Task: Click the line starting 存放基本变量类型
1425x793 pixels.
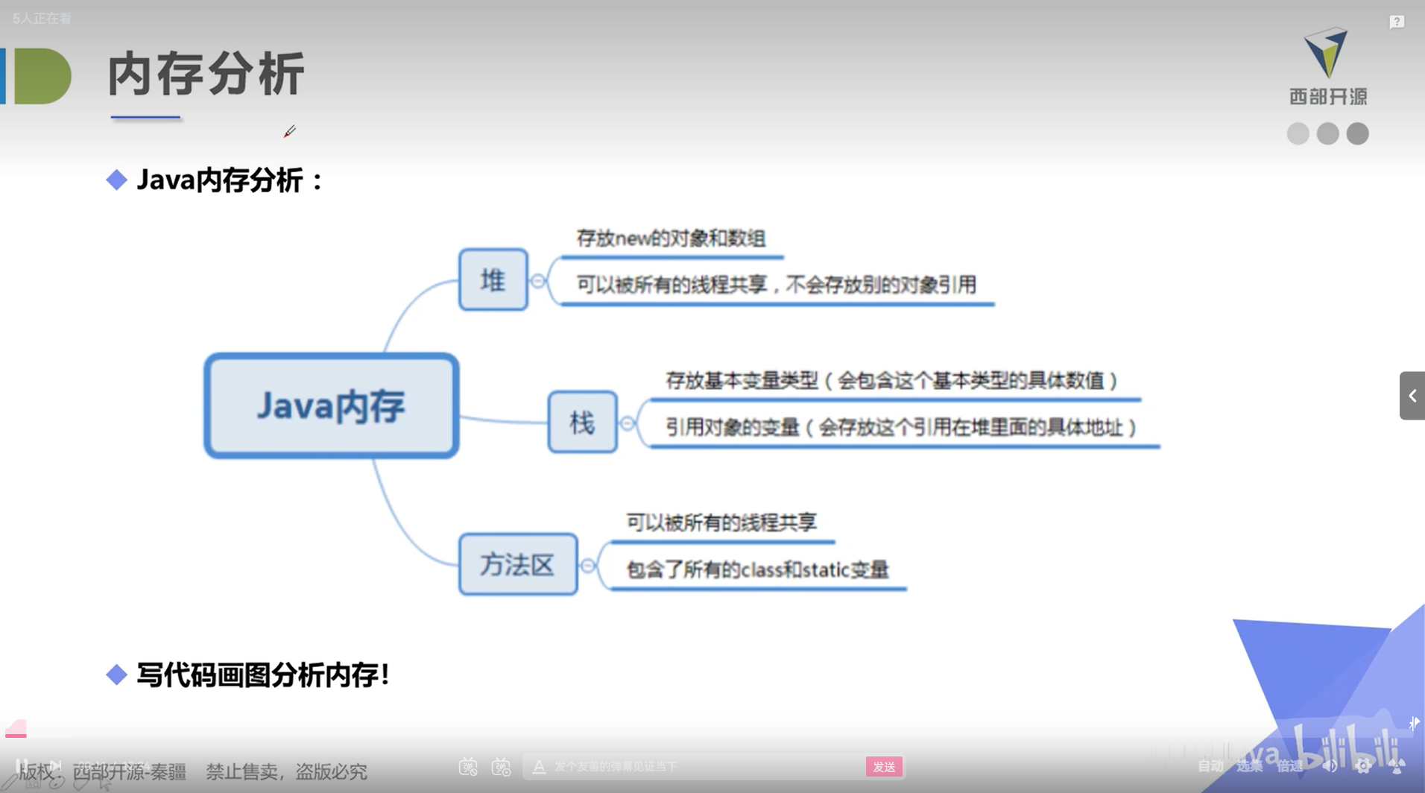Action: [x=891, y=381]
